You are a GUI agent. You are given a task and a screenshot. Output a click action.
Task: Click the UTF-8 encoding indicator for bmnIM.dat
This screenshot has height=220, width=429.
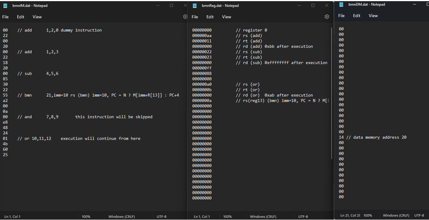[x=162, y=216]
